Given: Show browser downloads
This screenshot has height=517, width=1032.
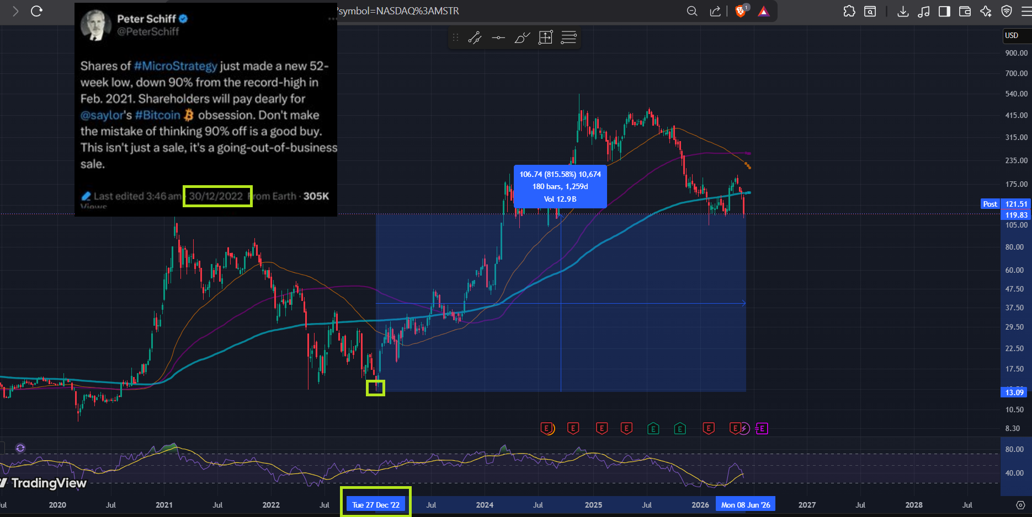Looking at the screenshot, I should point(903,11).
